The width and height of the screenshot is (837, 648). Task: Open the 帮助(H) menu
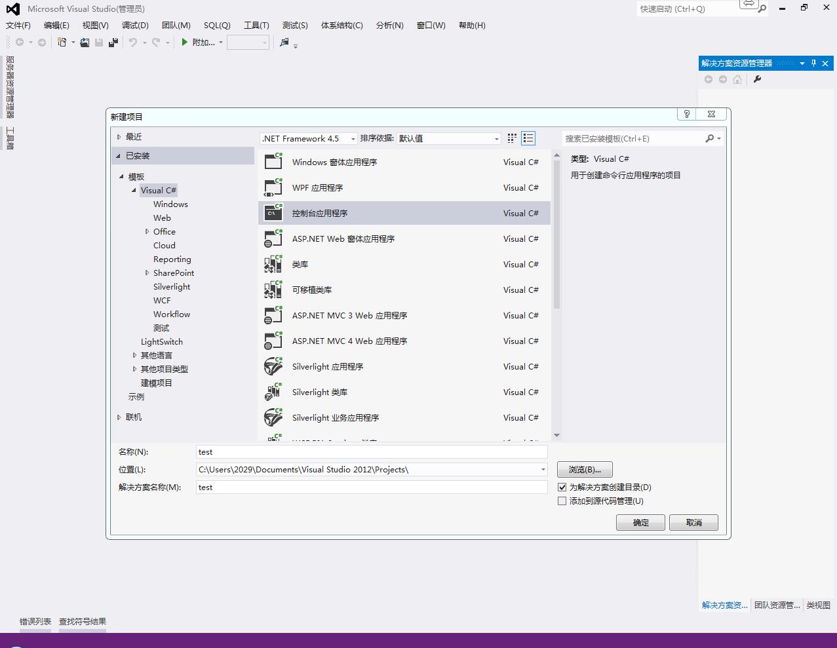coord(472,25)
